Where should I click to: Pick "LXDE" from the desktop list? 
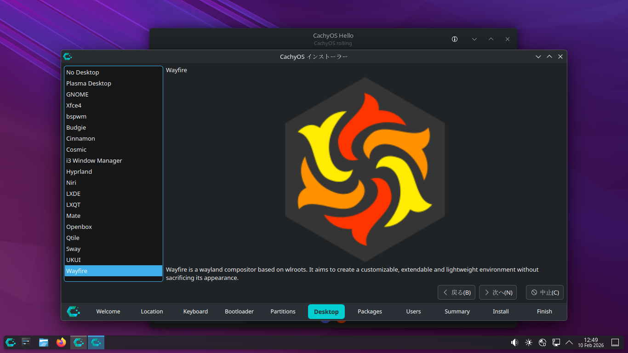pos(114,194)
